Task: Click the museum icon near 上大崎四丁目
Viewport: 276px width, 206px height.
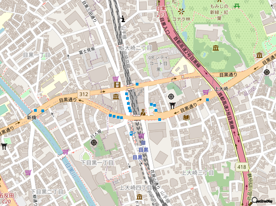Action: point(139,196)
